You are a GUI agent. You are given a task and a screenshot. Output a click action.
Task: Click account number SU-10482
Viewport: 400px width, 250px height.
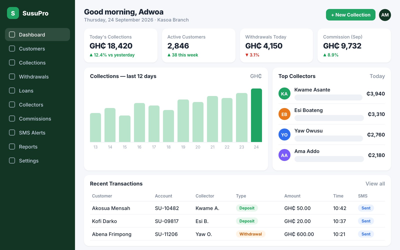[167, 208]
